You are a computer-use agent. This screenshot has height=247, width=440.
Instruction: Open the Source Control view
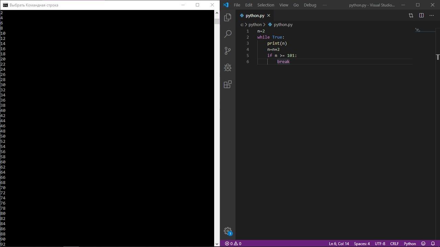coord(228,51)
